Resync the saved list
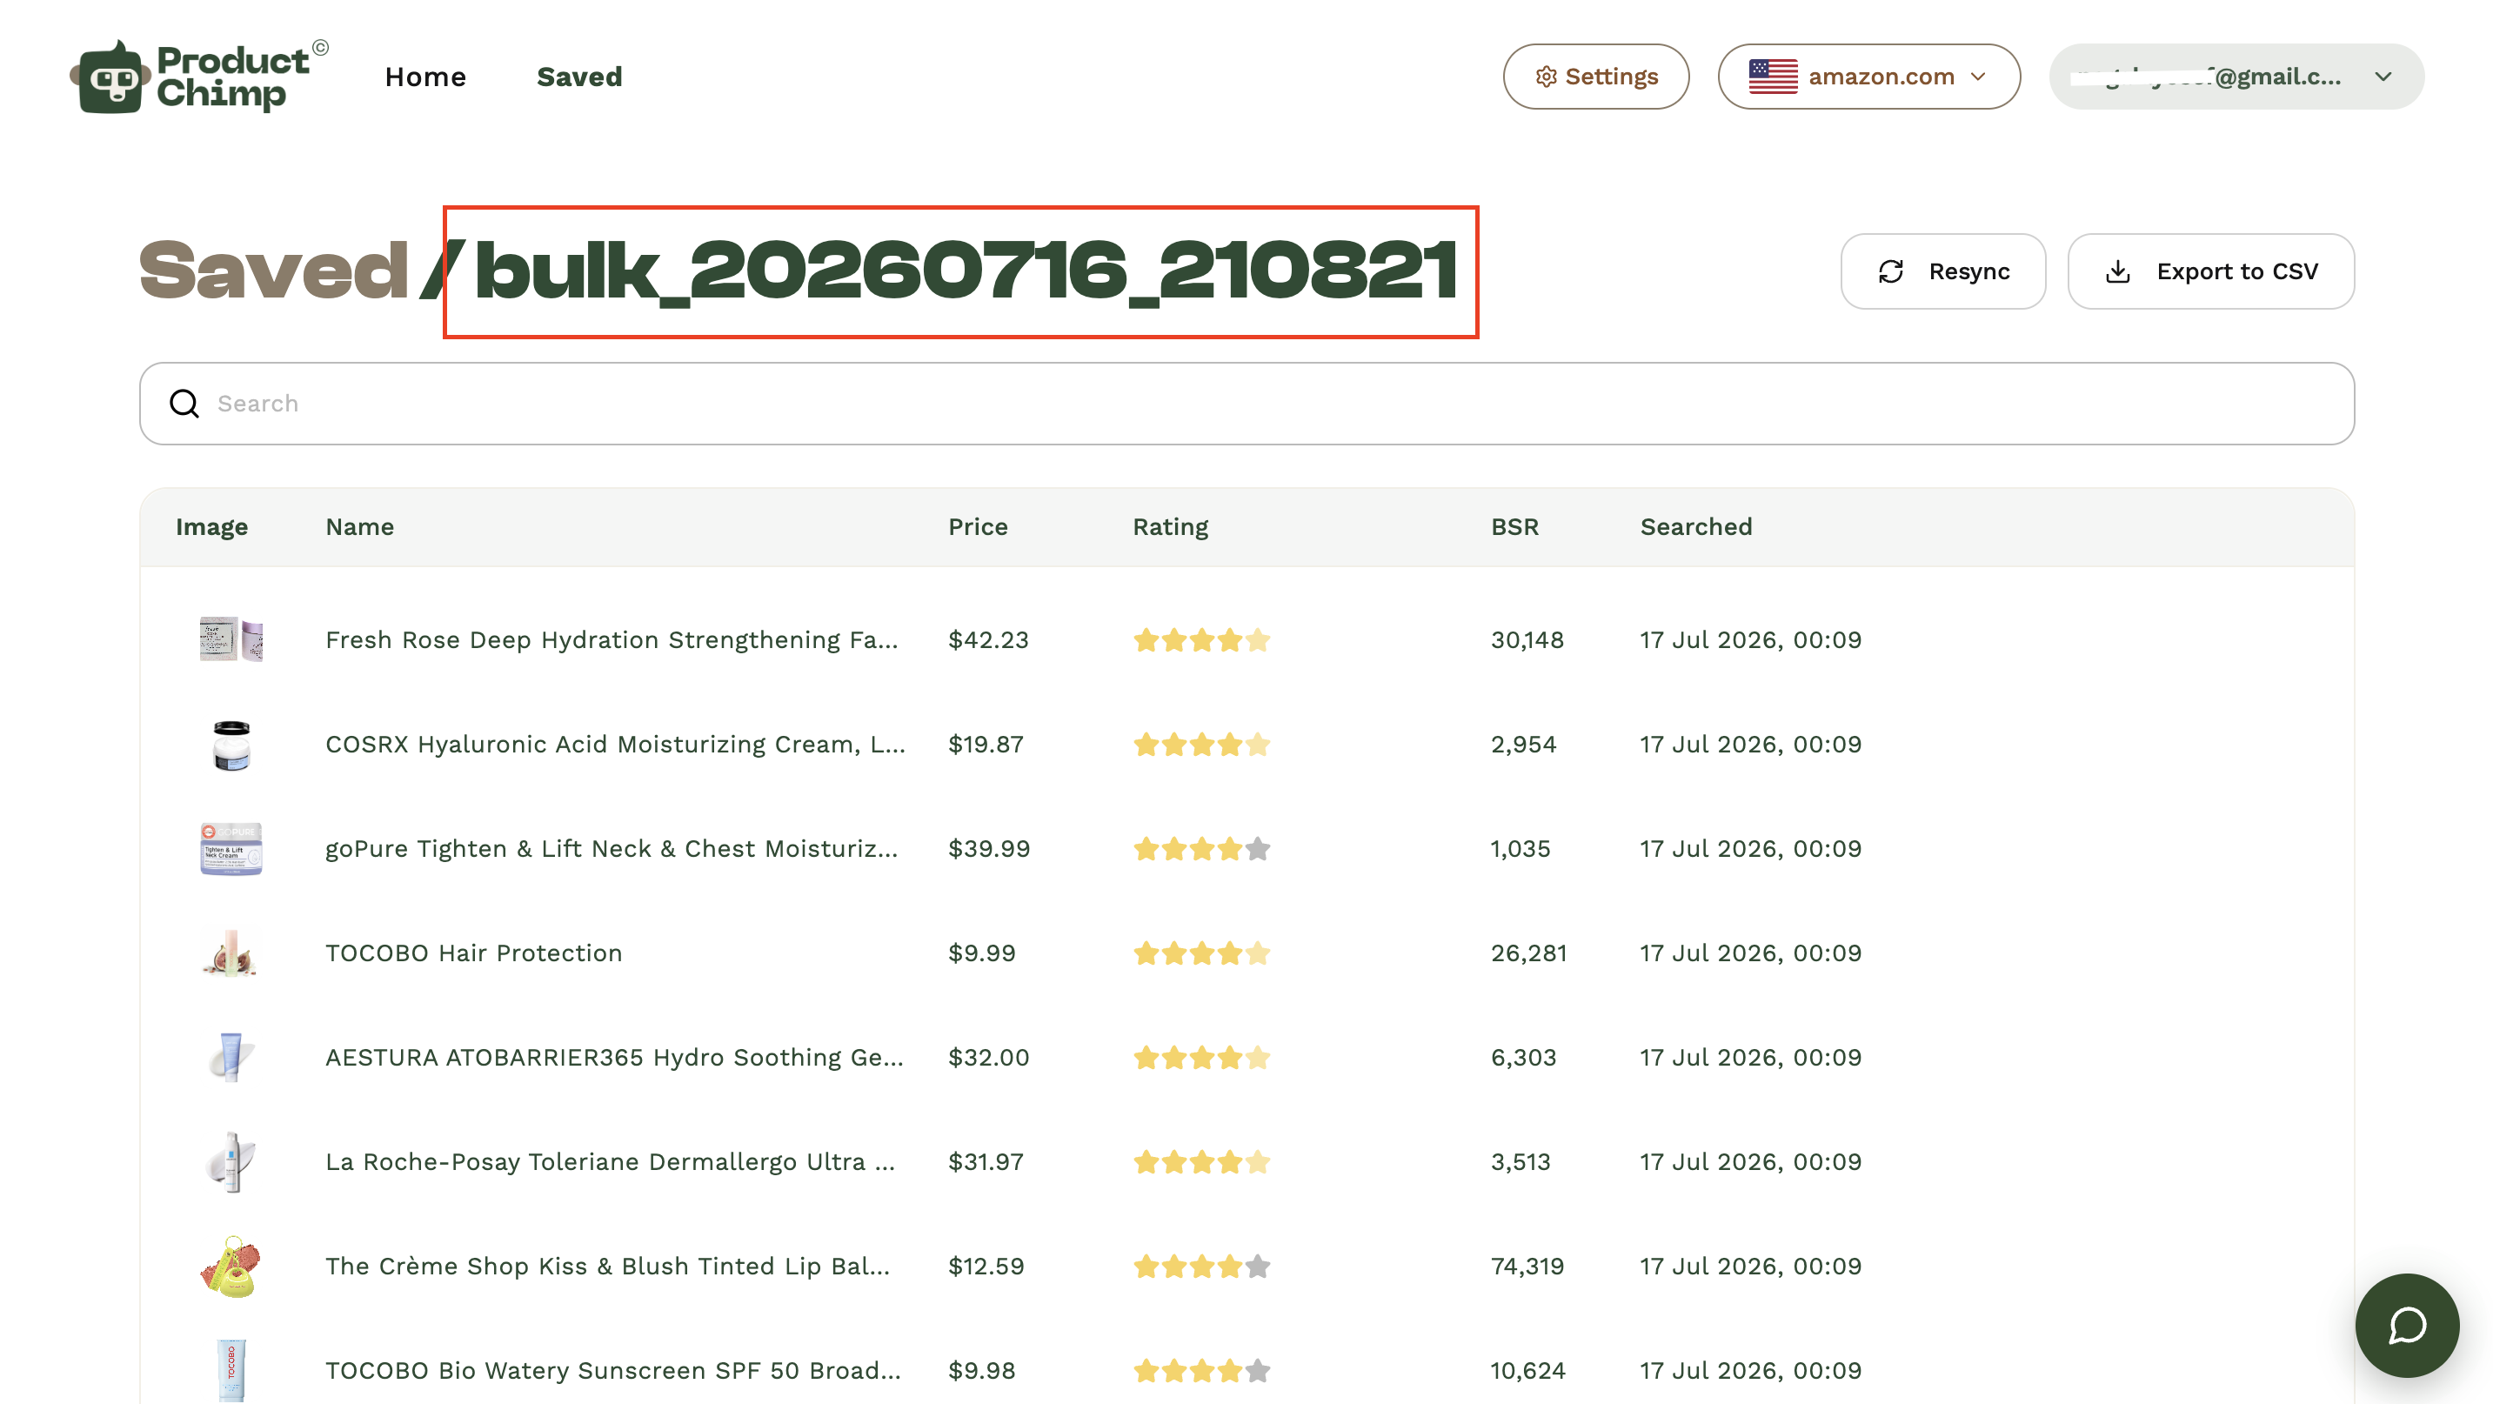 pyautogui.click(x=1943, y=271)
